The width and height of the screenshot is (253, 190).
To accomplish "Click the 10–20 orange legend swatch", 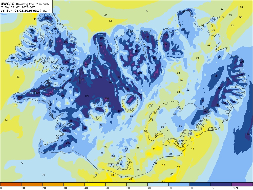I will click(x=32, y=184).
